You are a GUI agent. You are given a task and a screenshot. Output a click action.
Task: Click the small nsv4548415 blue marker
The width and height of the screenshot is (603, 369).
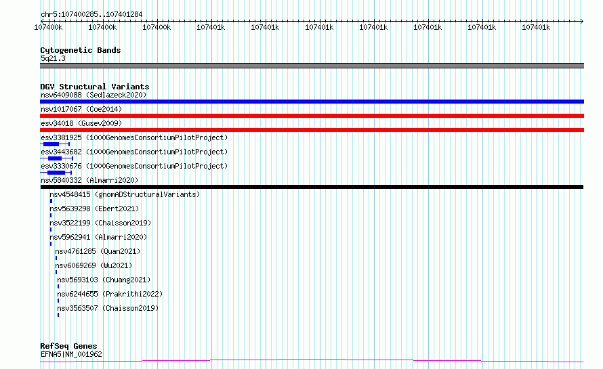click(51, 201)
